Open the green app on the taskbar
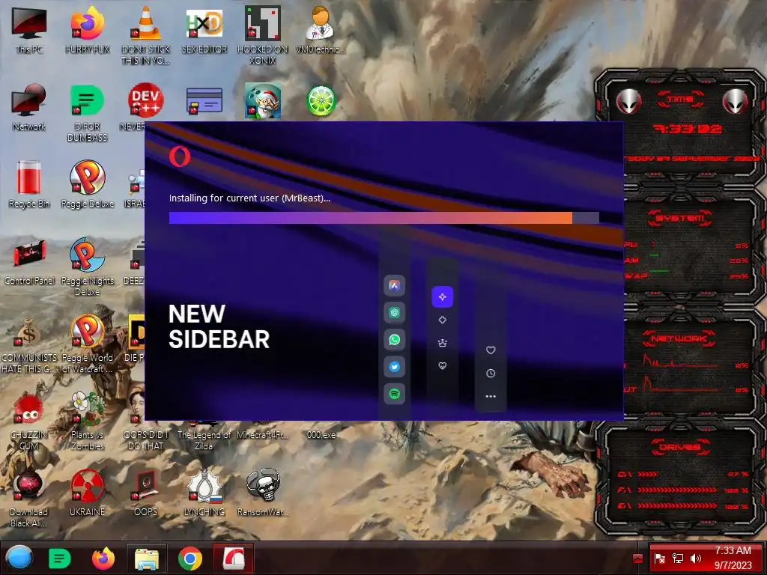Viewport: 767px width, 575px height. coord(60,558)
